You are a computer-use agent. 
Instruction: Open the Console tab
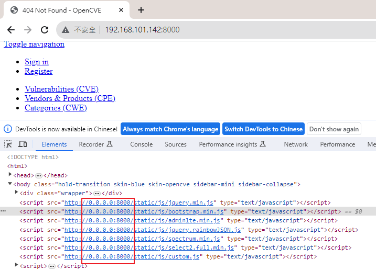pos(142,144)
